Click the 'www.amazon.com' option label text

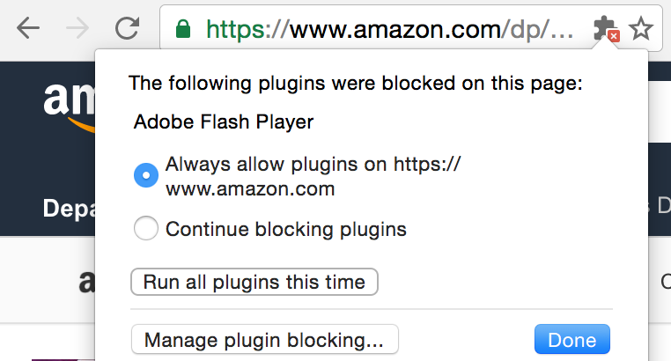(x=250, y=188)
